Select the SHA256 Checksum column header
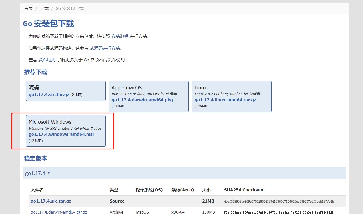 (244, 190)
